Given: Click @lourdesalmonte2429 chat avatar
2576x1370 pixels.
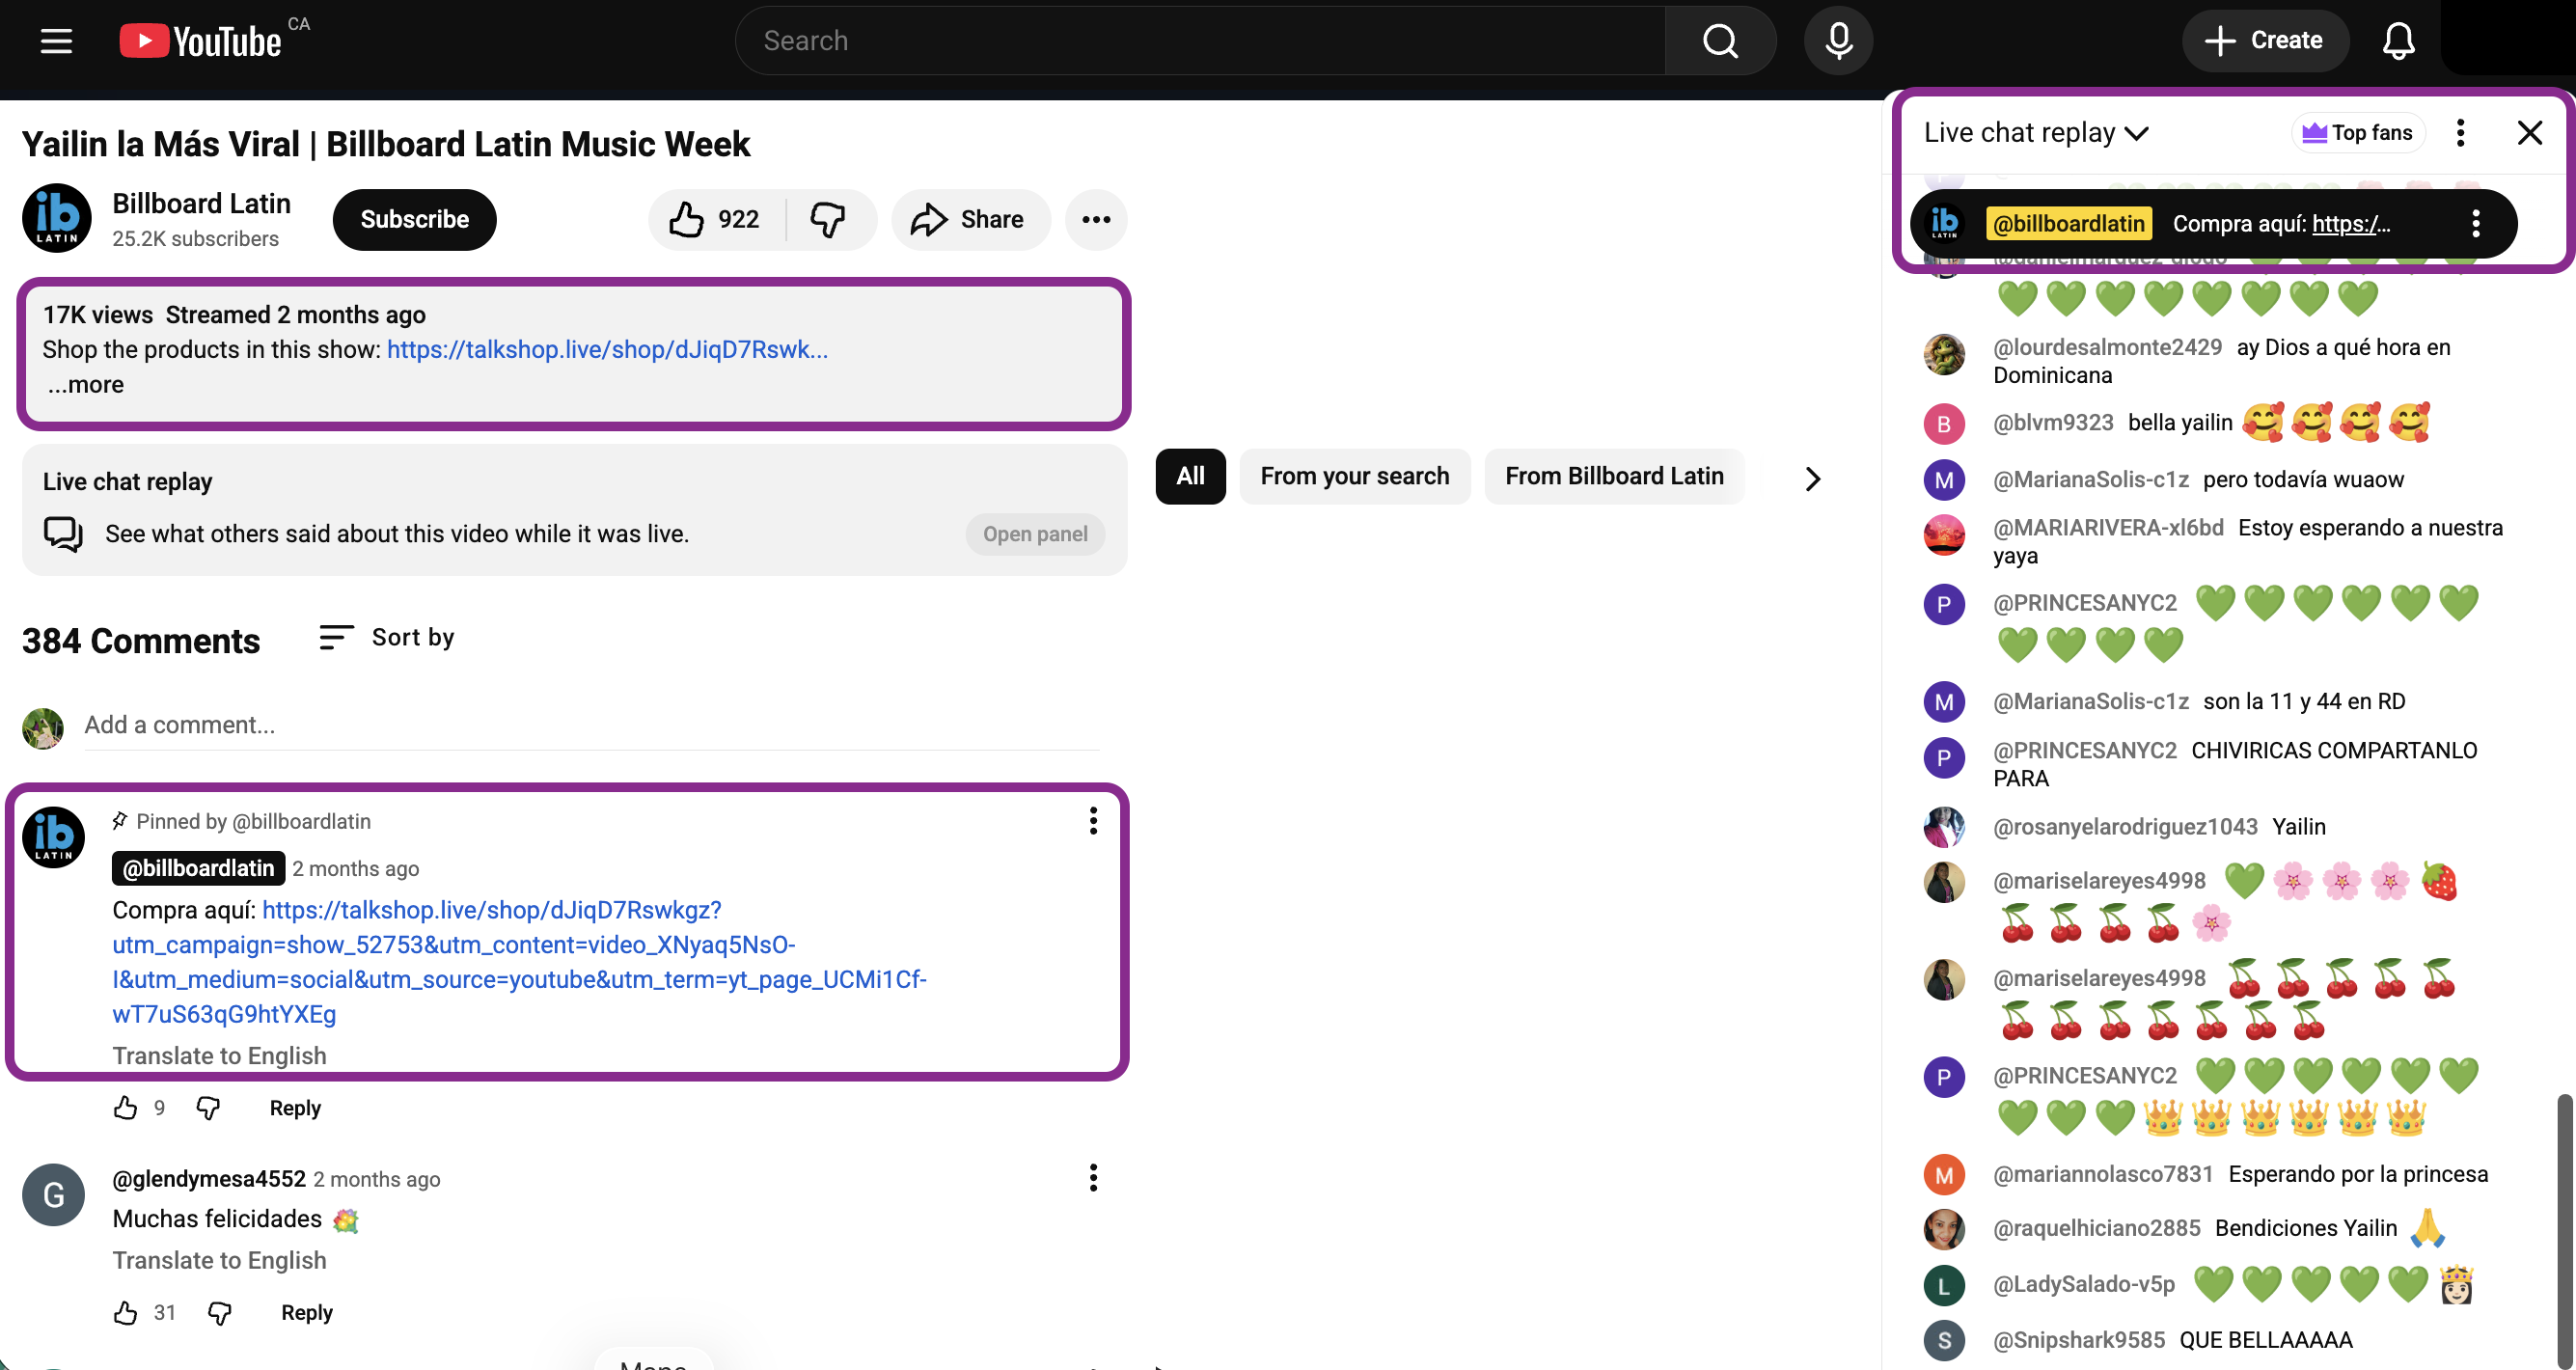Looking at the screenshot, I should pos(1944,354).
